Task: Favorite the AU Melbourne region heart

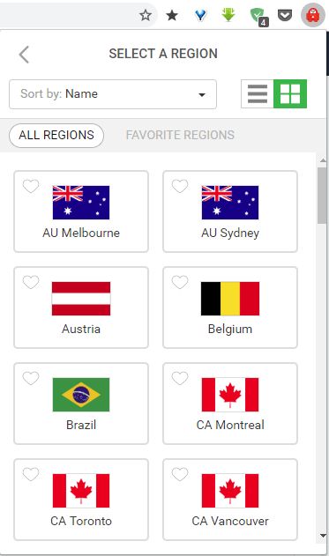Action: point(31,186)
